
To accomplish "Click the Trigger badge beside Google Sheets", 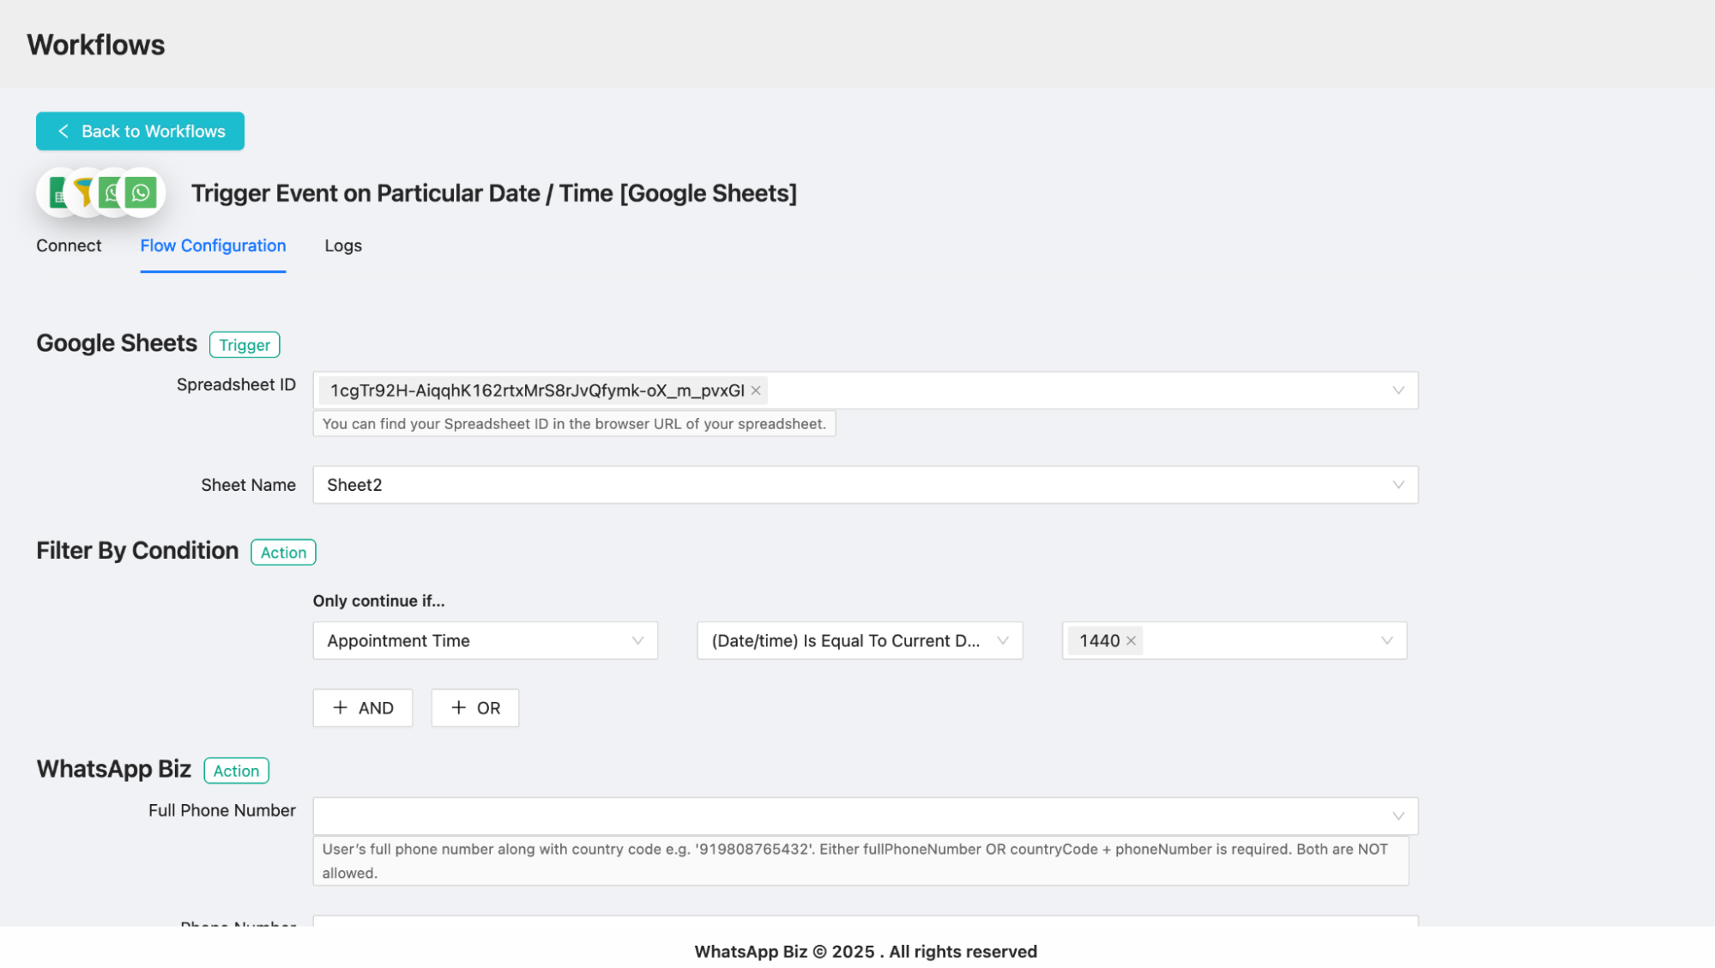I will point(245,345).
